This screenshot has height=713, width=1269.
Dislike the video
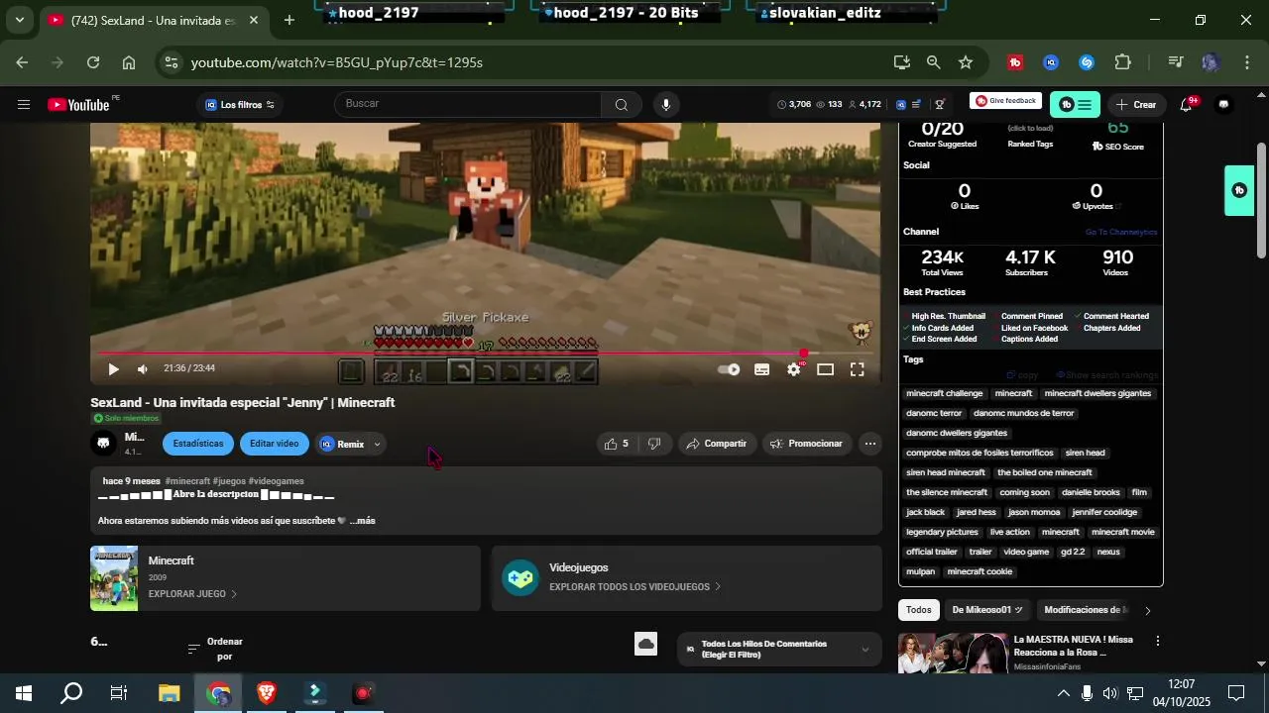[654, 444]
